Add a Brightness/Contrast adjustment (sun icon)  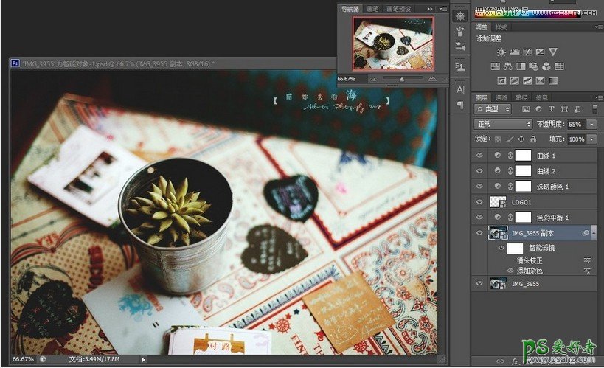(x=501, y=52)
